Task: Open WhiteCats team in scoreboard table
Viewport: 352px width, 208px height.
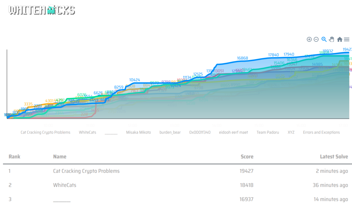Action: pos(65,185)
